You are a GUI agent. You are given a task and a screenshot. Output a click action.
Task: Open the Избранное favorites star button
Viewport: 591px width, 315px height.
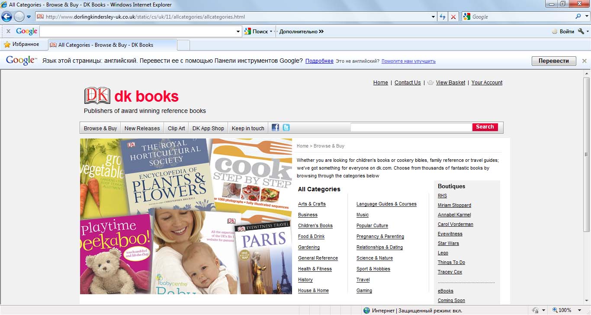coord(22,45)
